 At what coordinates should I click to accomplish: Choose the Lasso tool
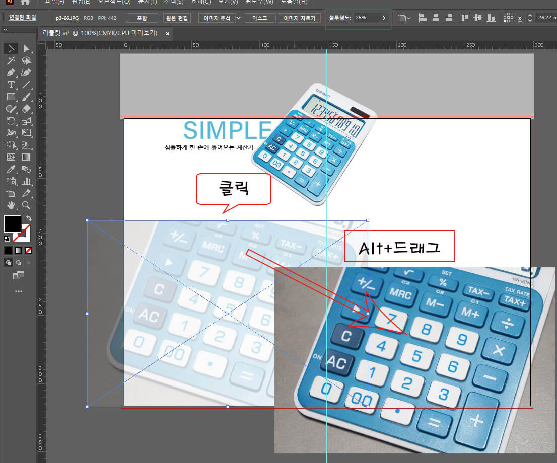(x=26, y=61)
